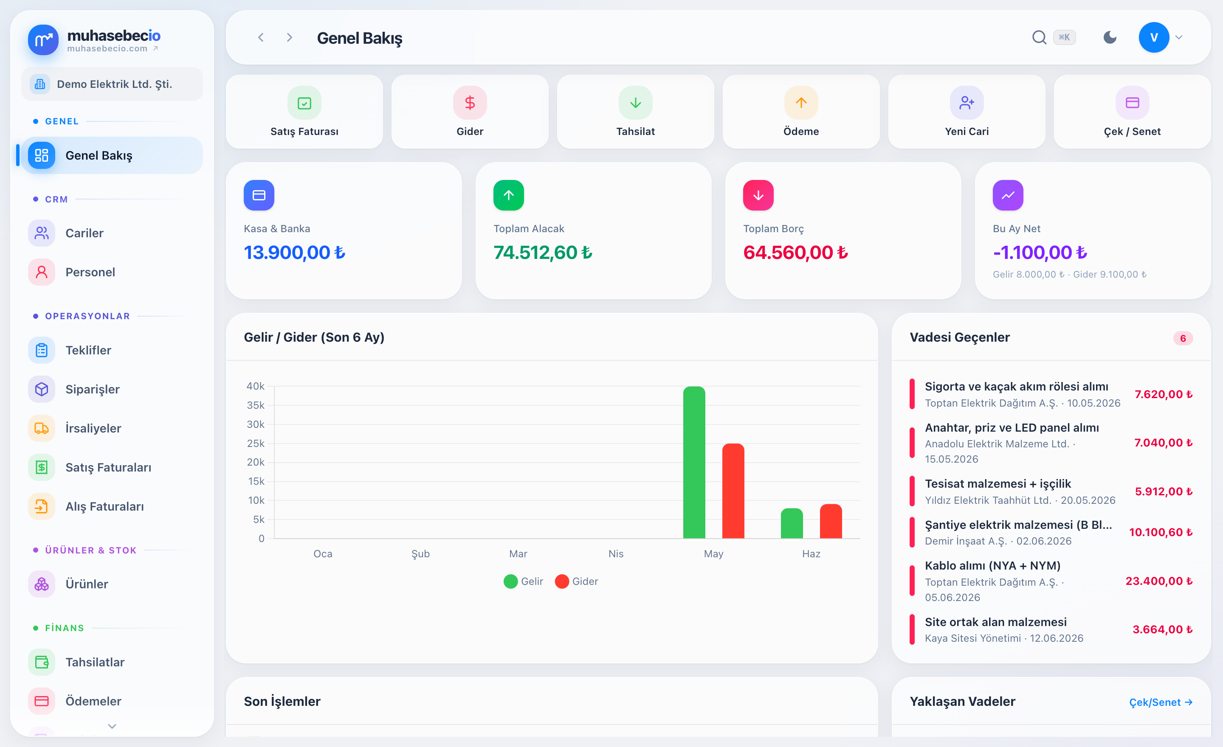Open the Ödeme up-arrow shortcut
The height and width of the screenshot is (747, 1223).
tap(801, 103)
